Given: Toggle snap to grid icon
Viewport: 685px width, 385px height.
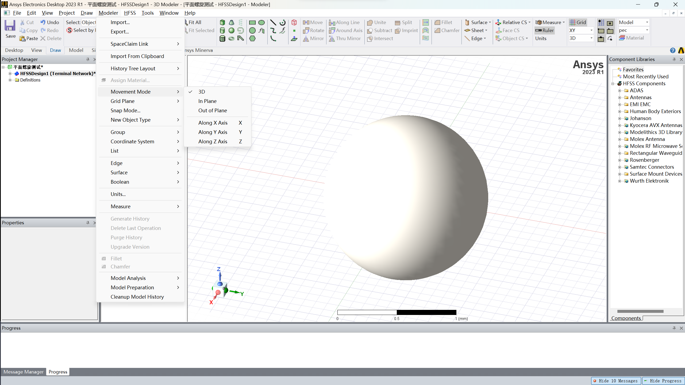Looking at the screenshot, I should [601, 22].
